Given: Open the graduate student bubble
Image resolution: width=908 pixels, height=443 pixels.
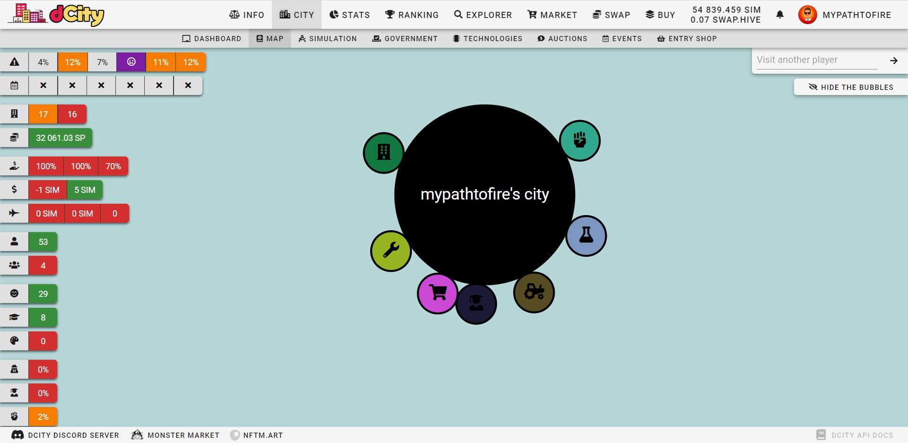Looking at the screenshot, I should click(476, 304).
